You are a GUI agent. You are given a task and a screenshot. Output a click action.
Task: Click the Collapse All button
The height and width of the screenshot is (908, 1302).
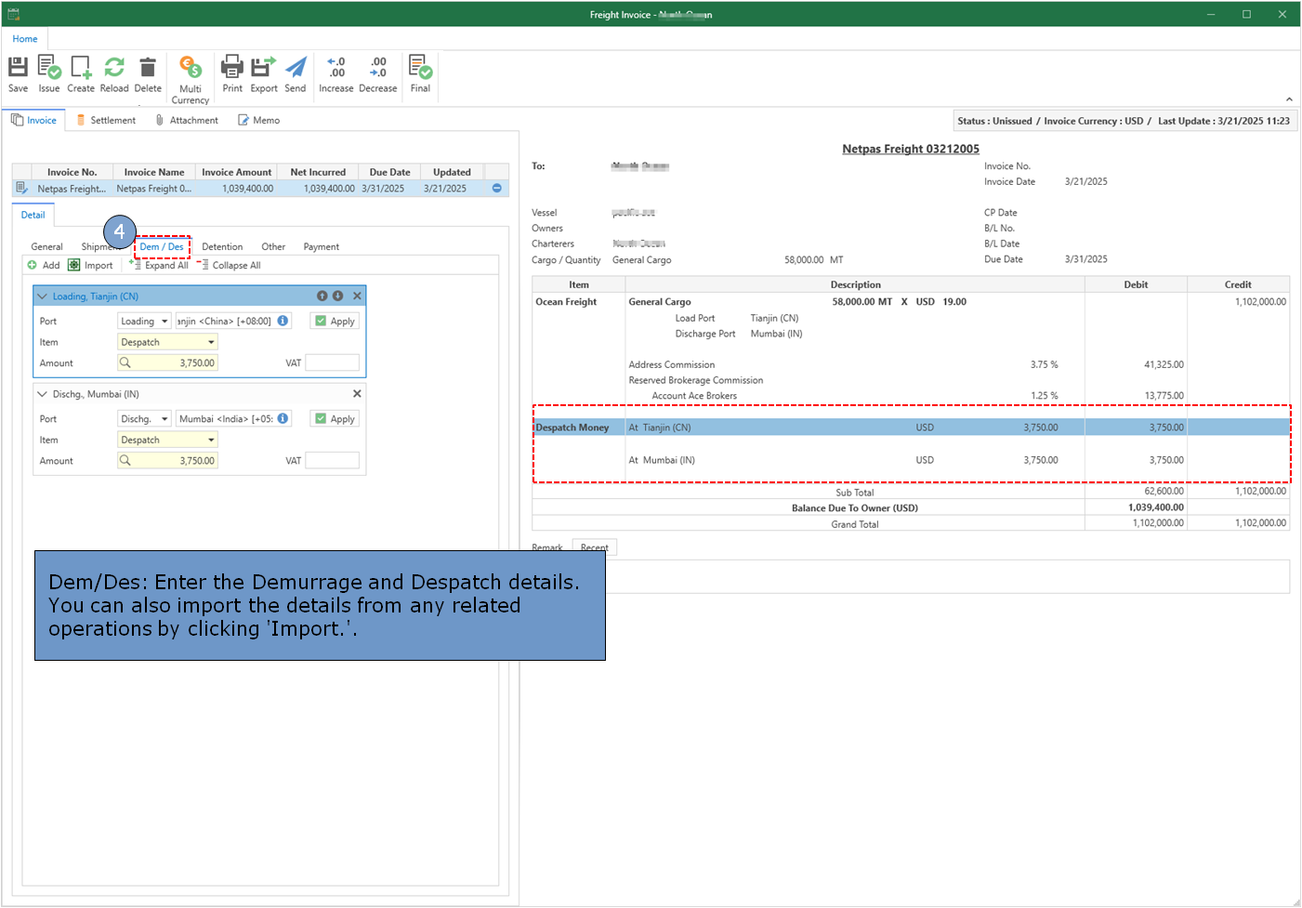(x=229, y=266)
